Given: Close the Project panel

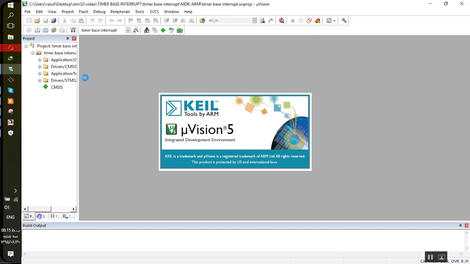Looking at the screenshot, I should [74, 38].
